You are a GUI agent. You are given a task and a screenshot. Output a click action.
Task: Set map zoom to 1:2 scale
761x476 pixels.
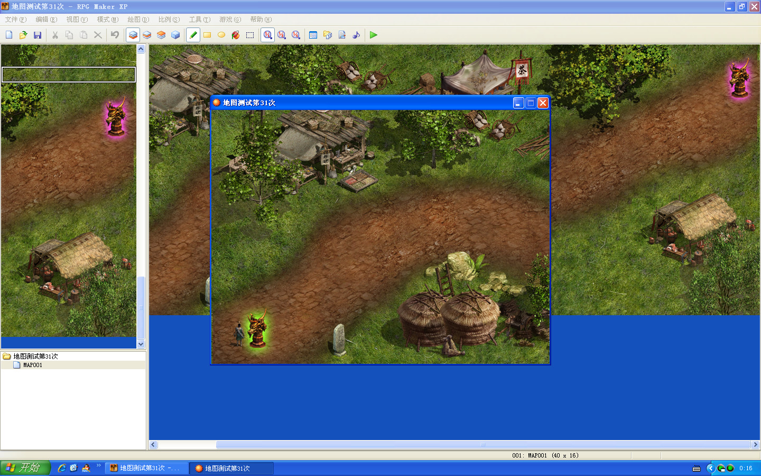pos(282,35)
